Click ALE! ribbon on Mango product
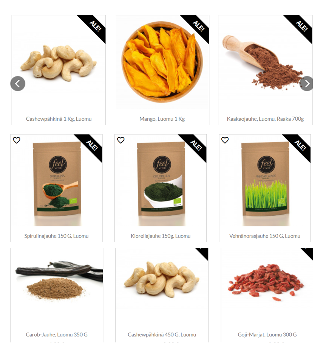Screen dimensions: 329x353 click(198, 26)
